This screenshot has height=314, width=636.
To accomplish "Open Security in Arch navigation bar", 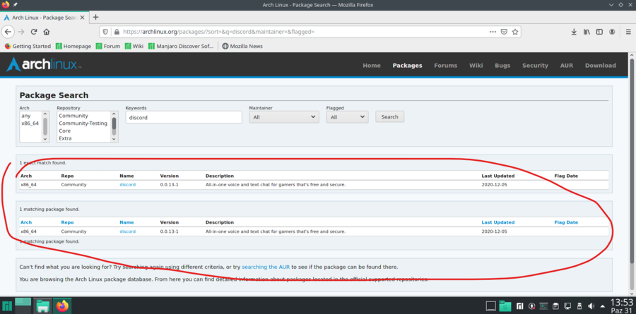I will click(535, 65).
